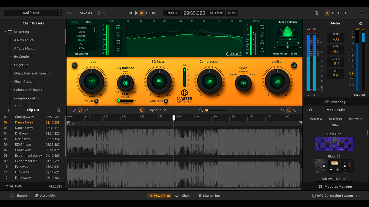Select compare slot B
The width and height of the screenshot is (369, 207).
333,13
